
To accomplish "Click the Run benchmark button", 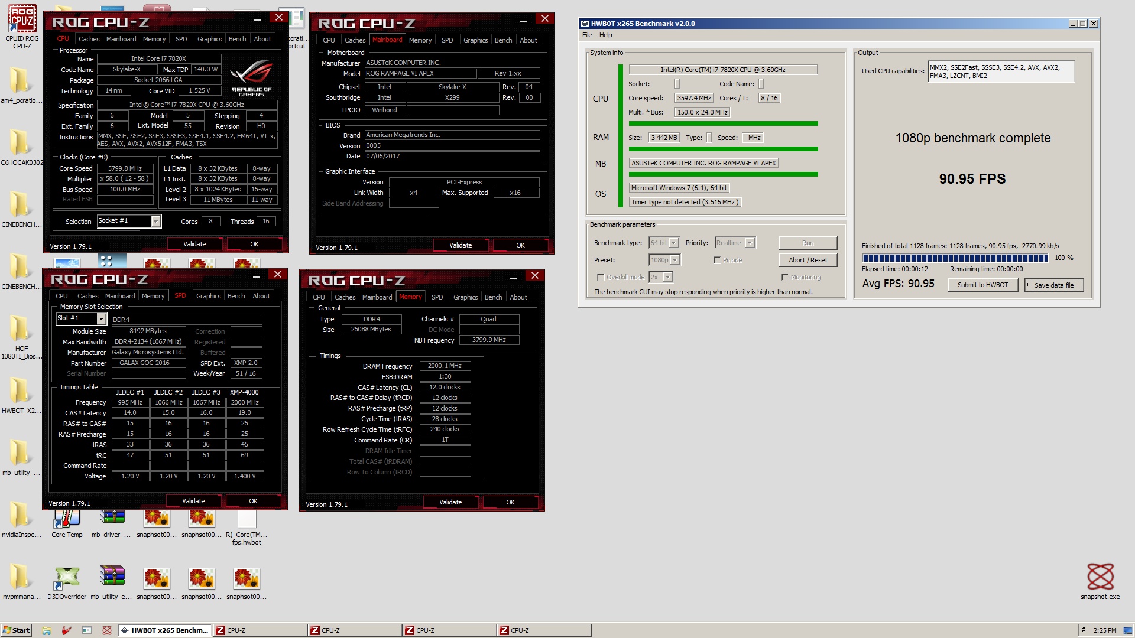I will [x=808, y=243].
